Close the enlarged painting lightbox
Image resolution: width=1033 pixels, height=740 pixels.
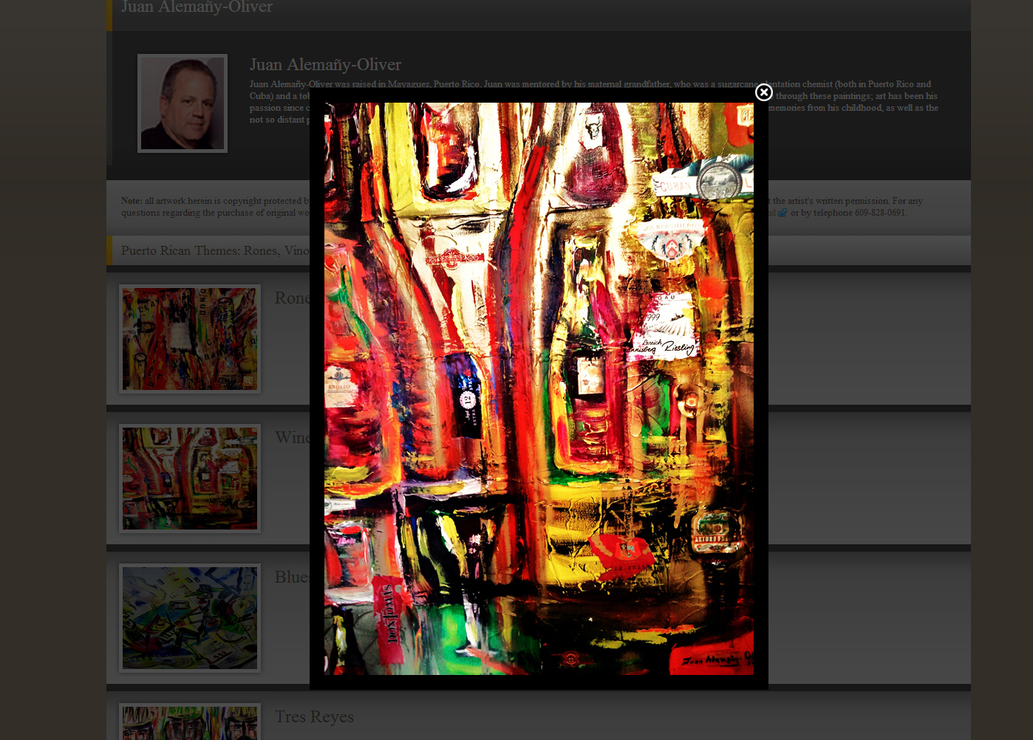pos(764,92)
